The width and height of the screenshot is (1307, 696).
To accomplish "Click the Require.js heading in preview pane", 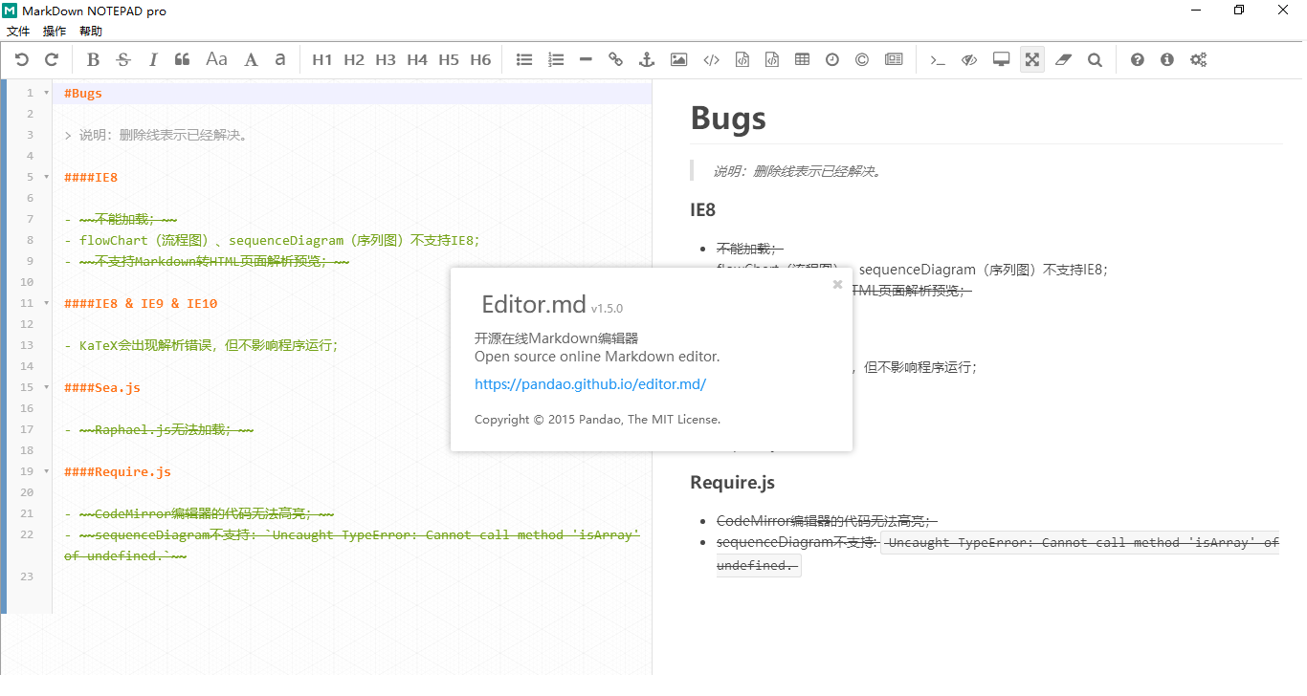I will tap(732, 483).
